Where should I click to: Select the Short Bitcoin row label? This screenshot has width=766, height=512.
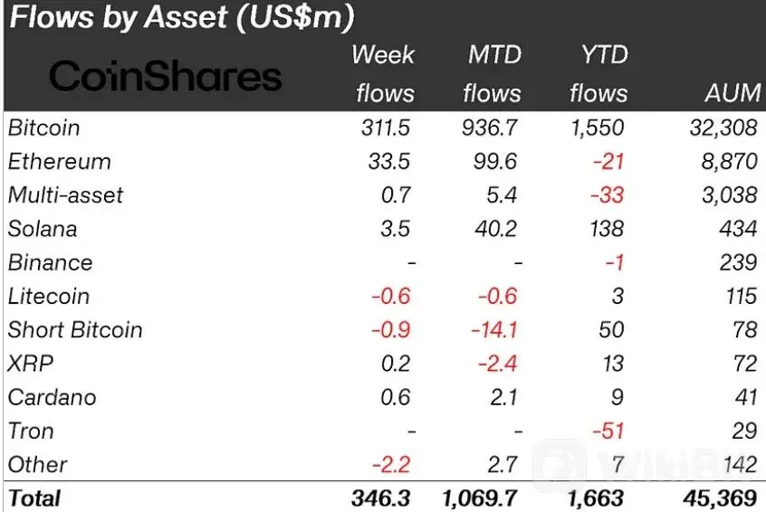click(75, 329)
